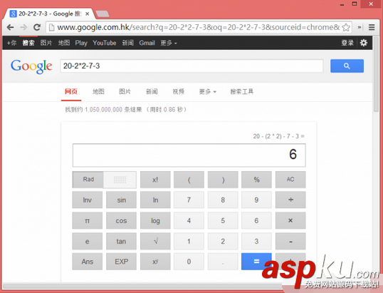Viewport: 383px width, 293px height.
Task: Click the x to power y key
Action: 155,262
